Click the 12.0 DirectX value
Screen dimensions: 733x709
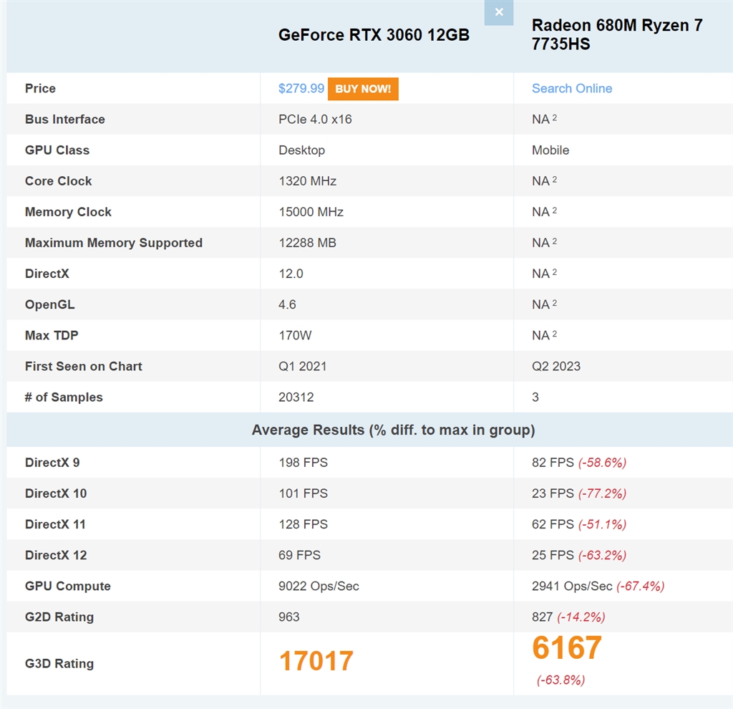(x=291, y=274)
